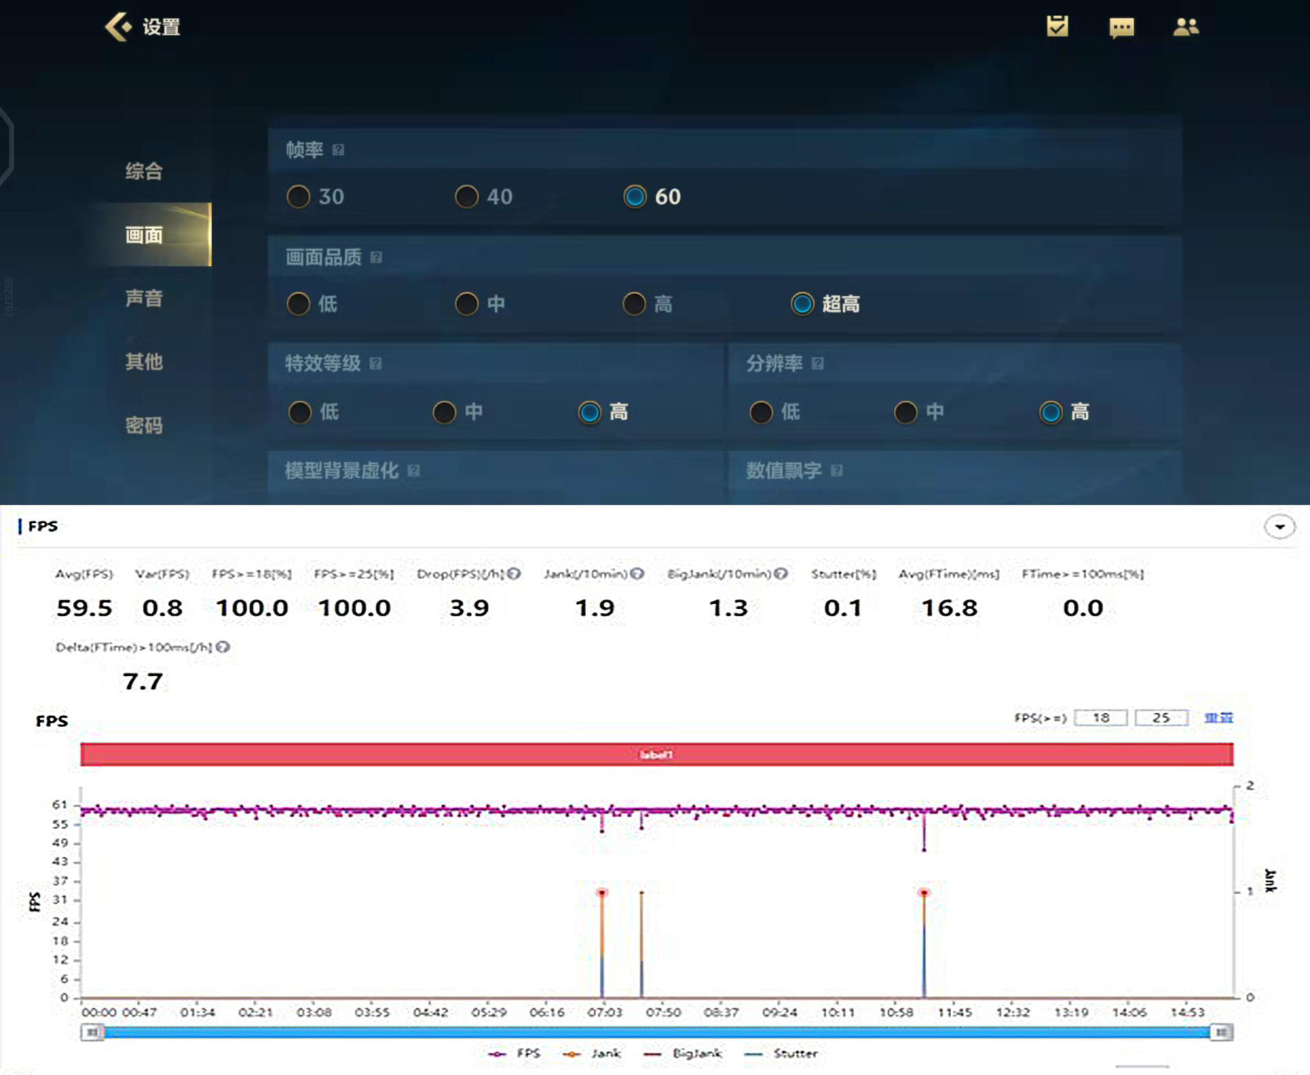Show help for 特效等级 setting

pyautogui.click(x=375, y=364)
